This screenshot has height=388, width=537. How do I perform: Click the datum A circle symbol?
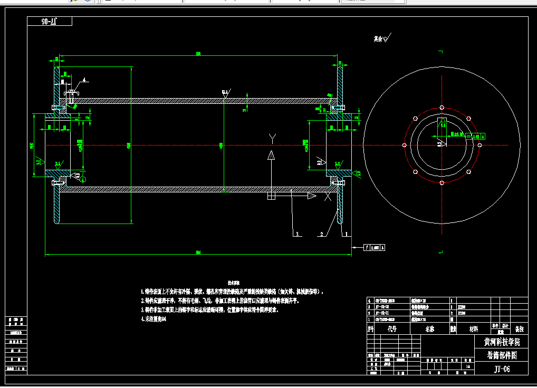tap(82, 179)
